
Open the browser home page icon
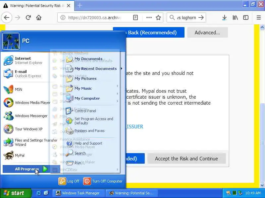tap(39, 17)
